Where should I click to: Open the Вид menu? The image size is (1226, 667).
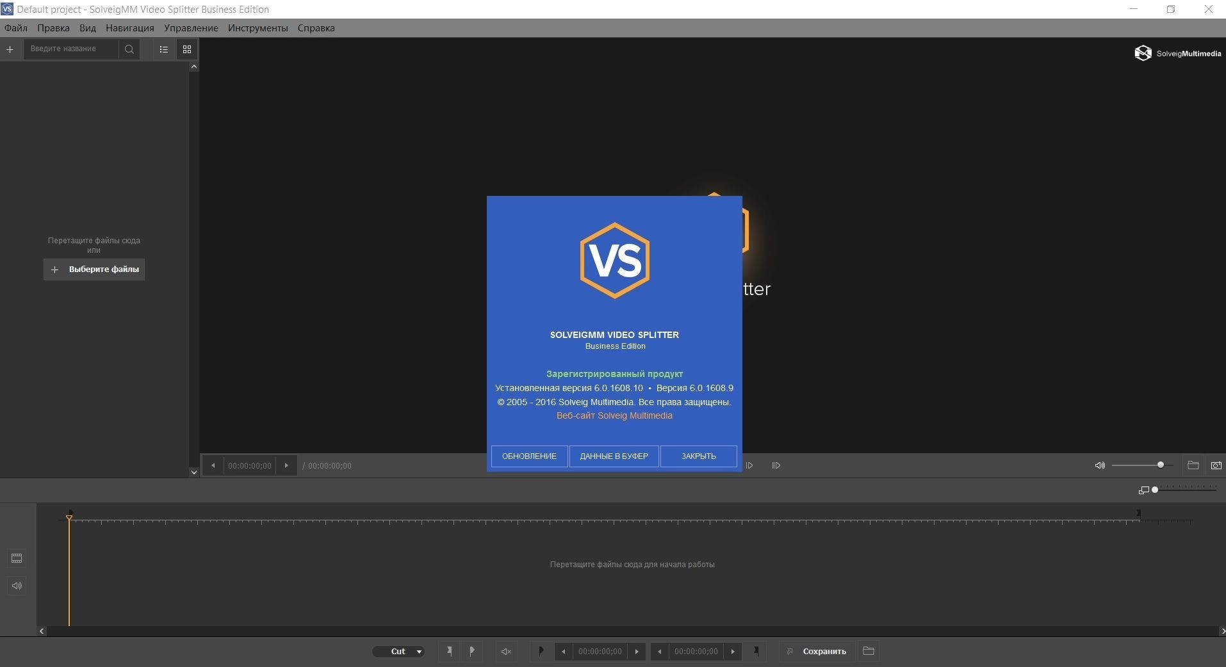[x=88, y=28]
